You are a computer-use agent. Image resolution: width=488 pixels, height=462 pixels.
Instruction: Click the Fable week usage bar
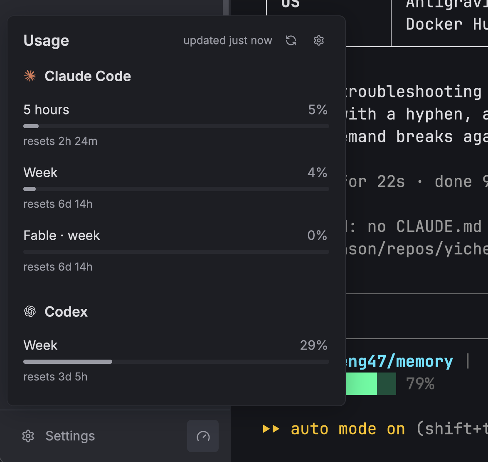coord(176,252)
